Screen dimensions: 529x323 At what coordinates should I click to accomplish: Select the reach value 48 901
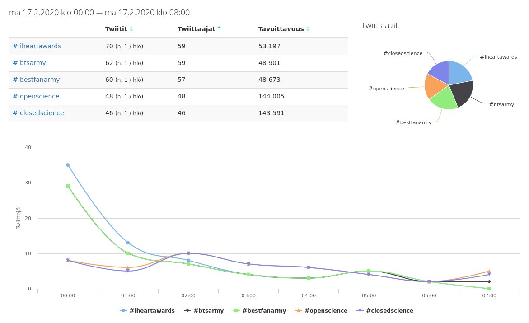click(269, 63)
